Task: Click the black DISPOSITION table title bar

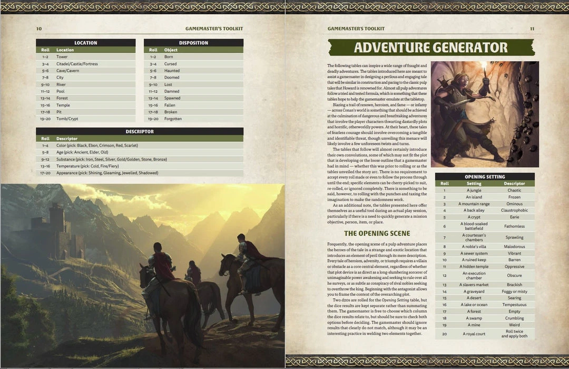Action: pyautogui.click(x=193, y=43)
